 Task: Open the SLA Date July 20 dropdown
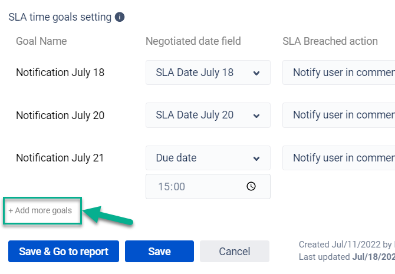pos(208,115)
